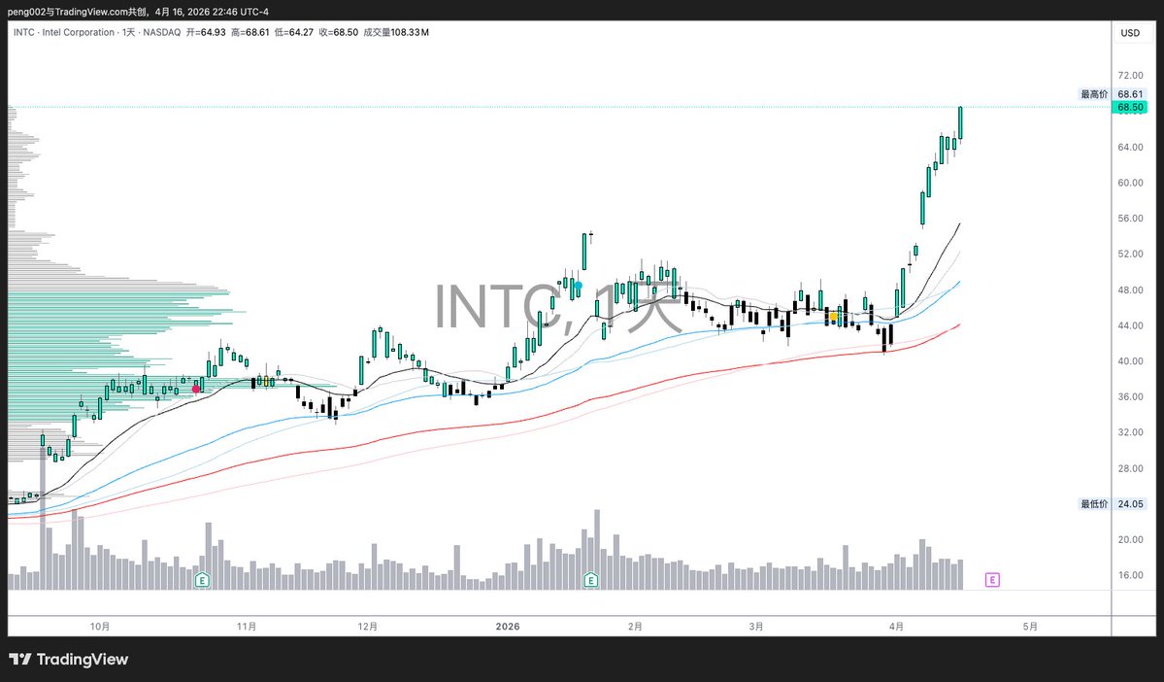This screenshot has height=682, width=1164.
Task: Click the green earnings E marker near late January
Action: tap(591, 579)
